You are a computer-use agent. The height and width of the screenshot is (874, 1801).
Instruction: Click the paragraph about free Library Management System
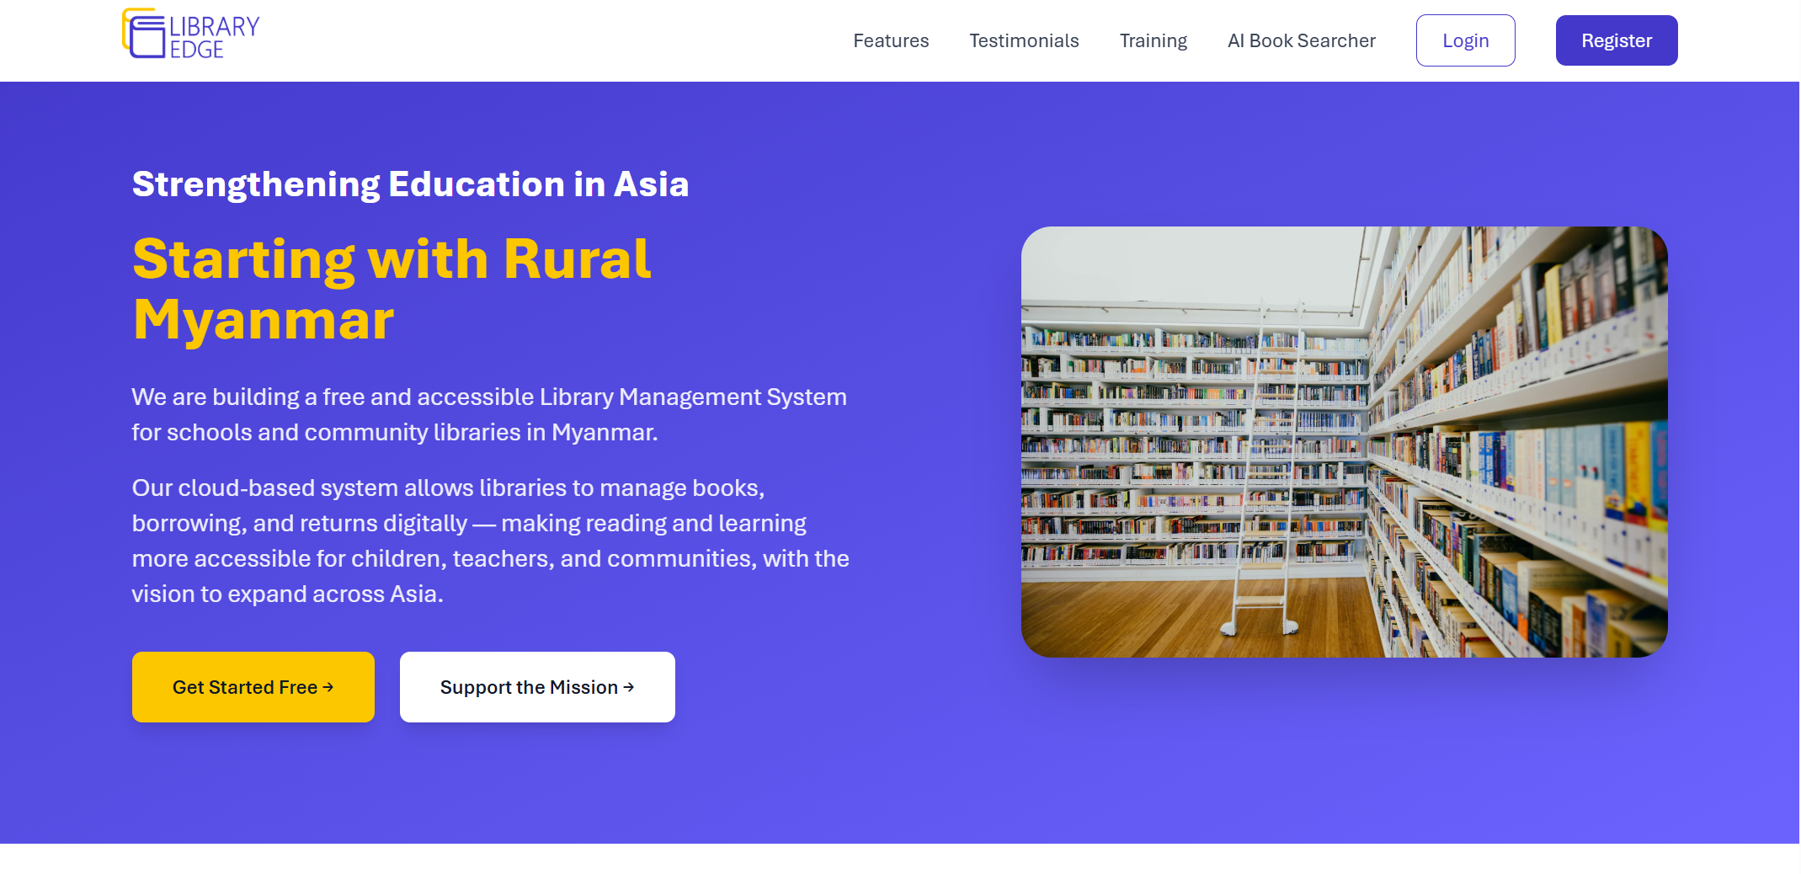489,414
